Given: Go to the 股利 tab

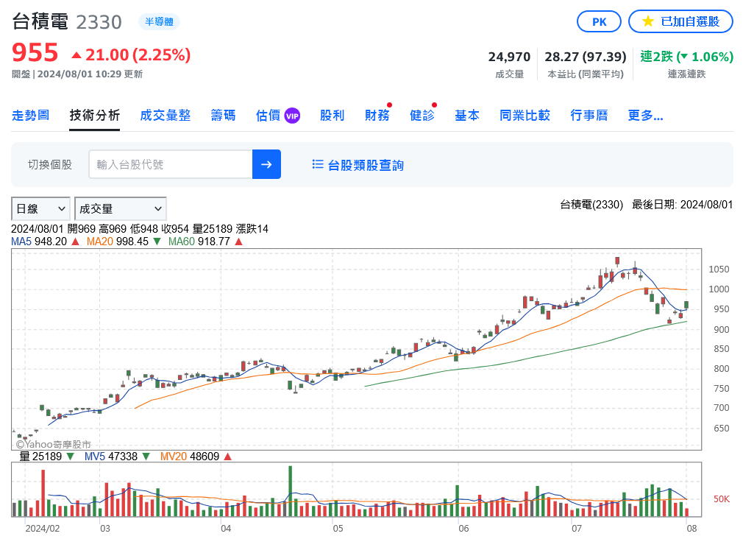Looking at the screenshot, I should click(x=332, y=116).
